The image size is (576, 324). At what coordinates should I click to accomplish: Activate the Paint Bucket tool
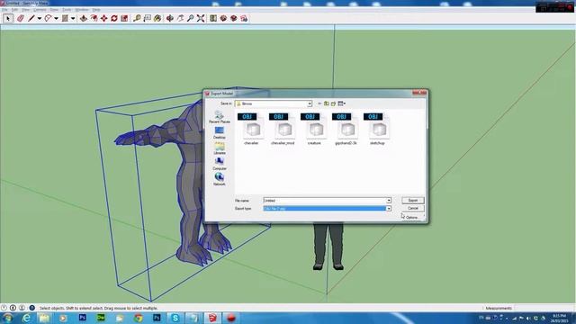pyautogui.click(x=157, y=18)
